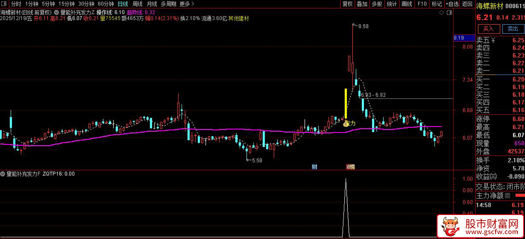Screen dimensions: 525x239
Task: Expand the 量能补充发力Z indicator dropdown arrow
Action: pos(56,13)
